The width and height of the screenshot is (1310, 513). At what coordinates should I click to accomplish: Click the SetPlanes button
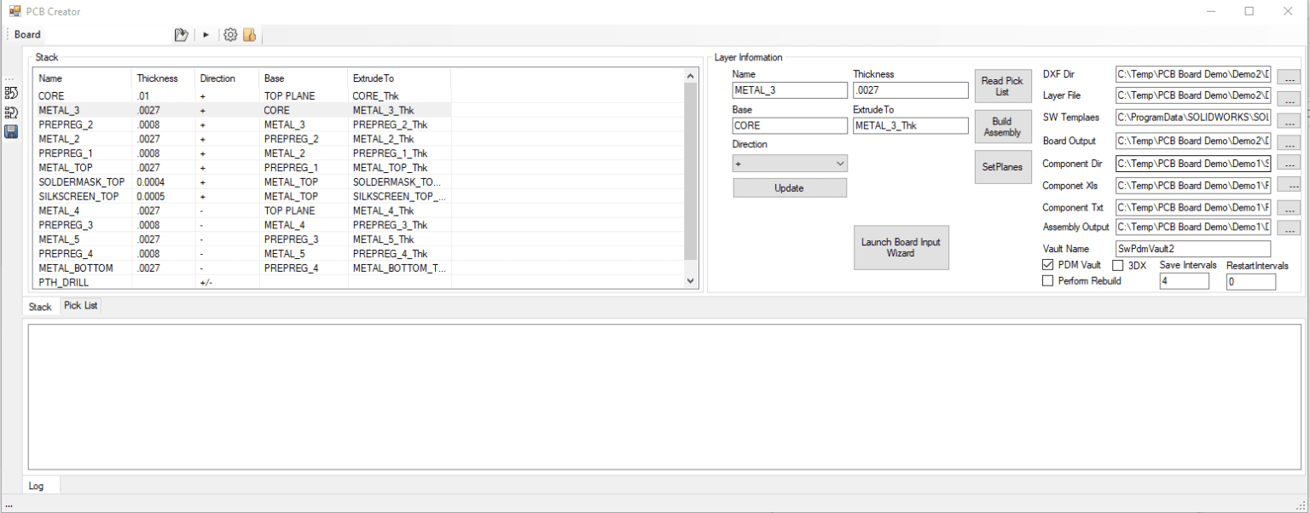click(1003, 166)
